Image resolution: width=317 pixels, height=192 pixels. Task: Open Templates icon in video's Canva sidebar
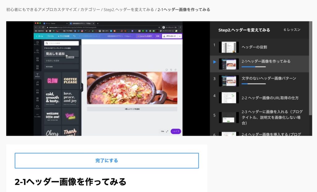pos(37,43)
